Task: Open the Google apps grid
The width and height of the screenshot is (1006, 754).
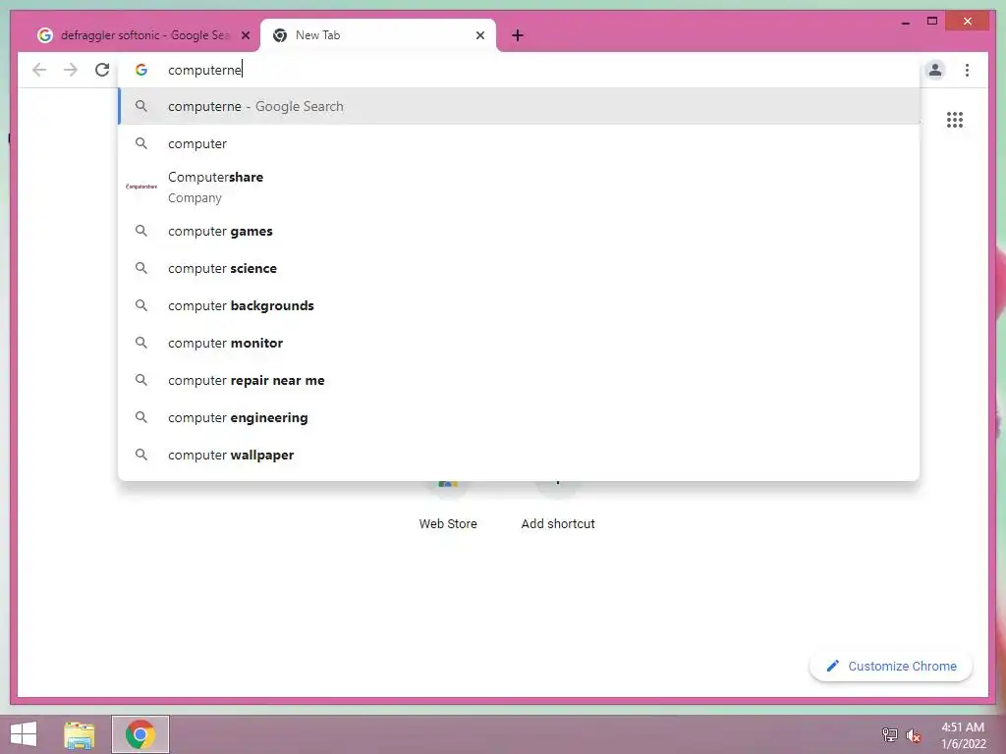Action: click(x=955, y=120)
